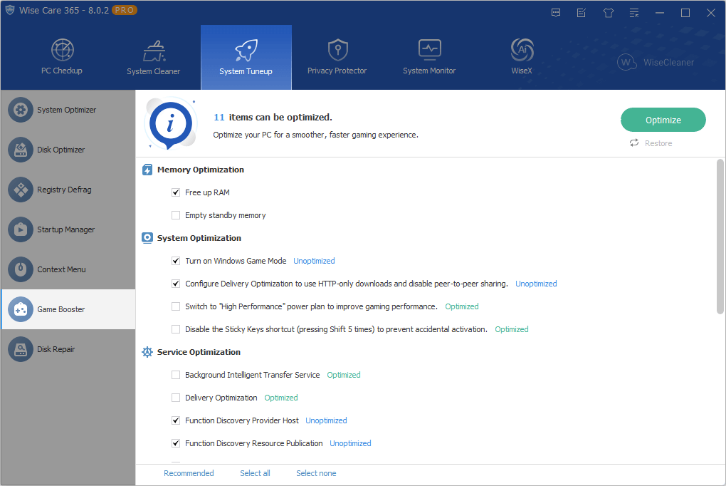Screen dimensions: 726x486
Task: Click the Disk Optimizer sidebar icon
Action: 21,150
